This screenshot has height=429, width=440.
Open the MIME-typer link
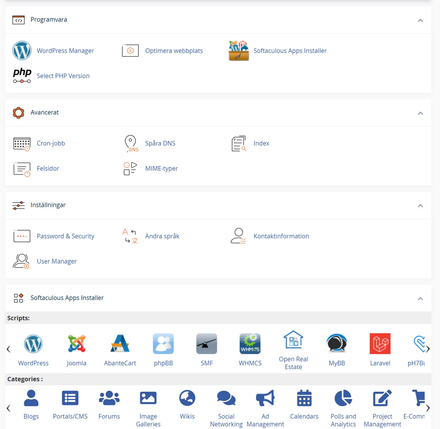tap(161, 168)
